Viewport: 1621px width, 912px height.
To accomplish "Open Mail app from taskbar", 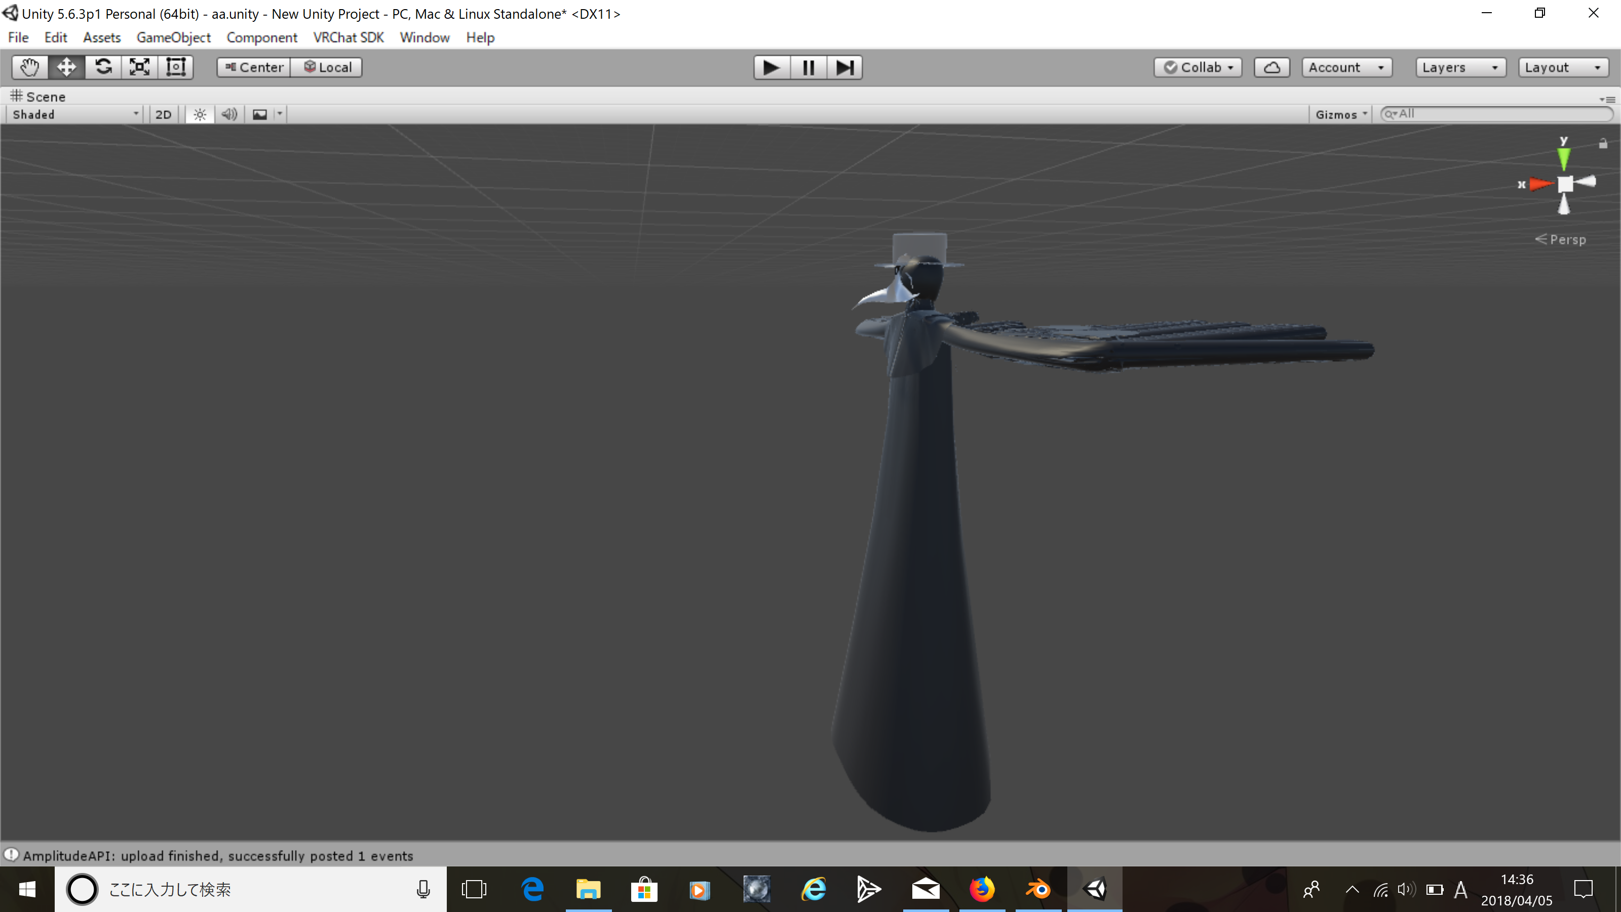I will coord(925,889).
